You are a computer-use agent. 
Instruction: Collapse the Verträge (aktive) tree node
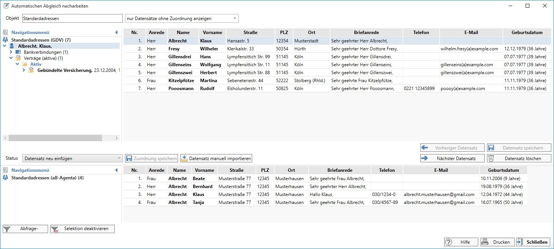11,58
